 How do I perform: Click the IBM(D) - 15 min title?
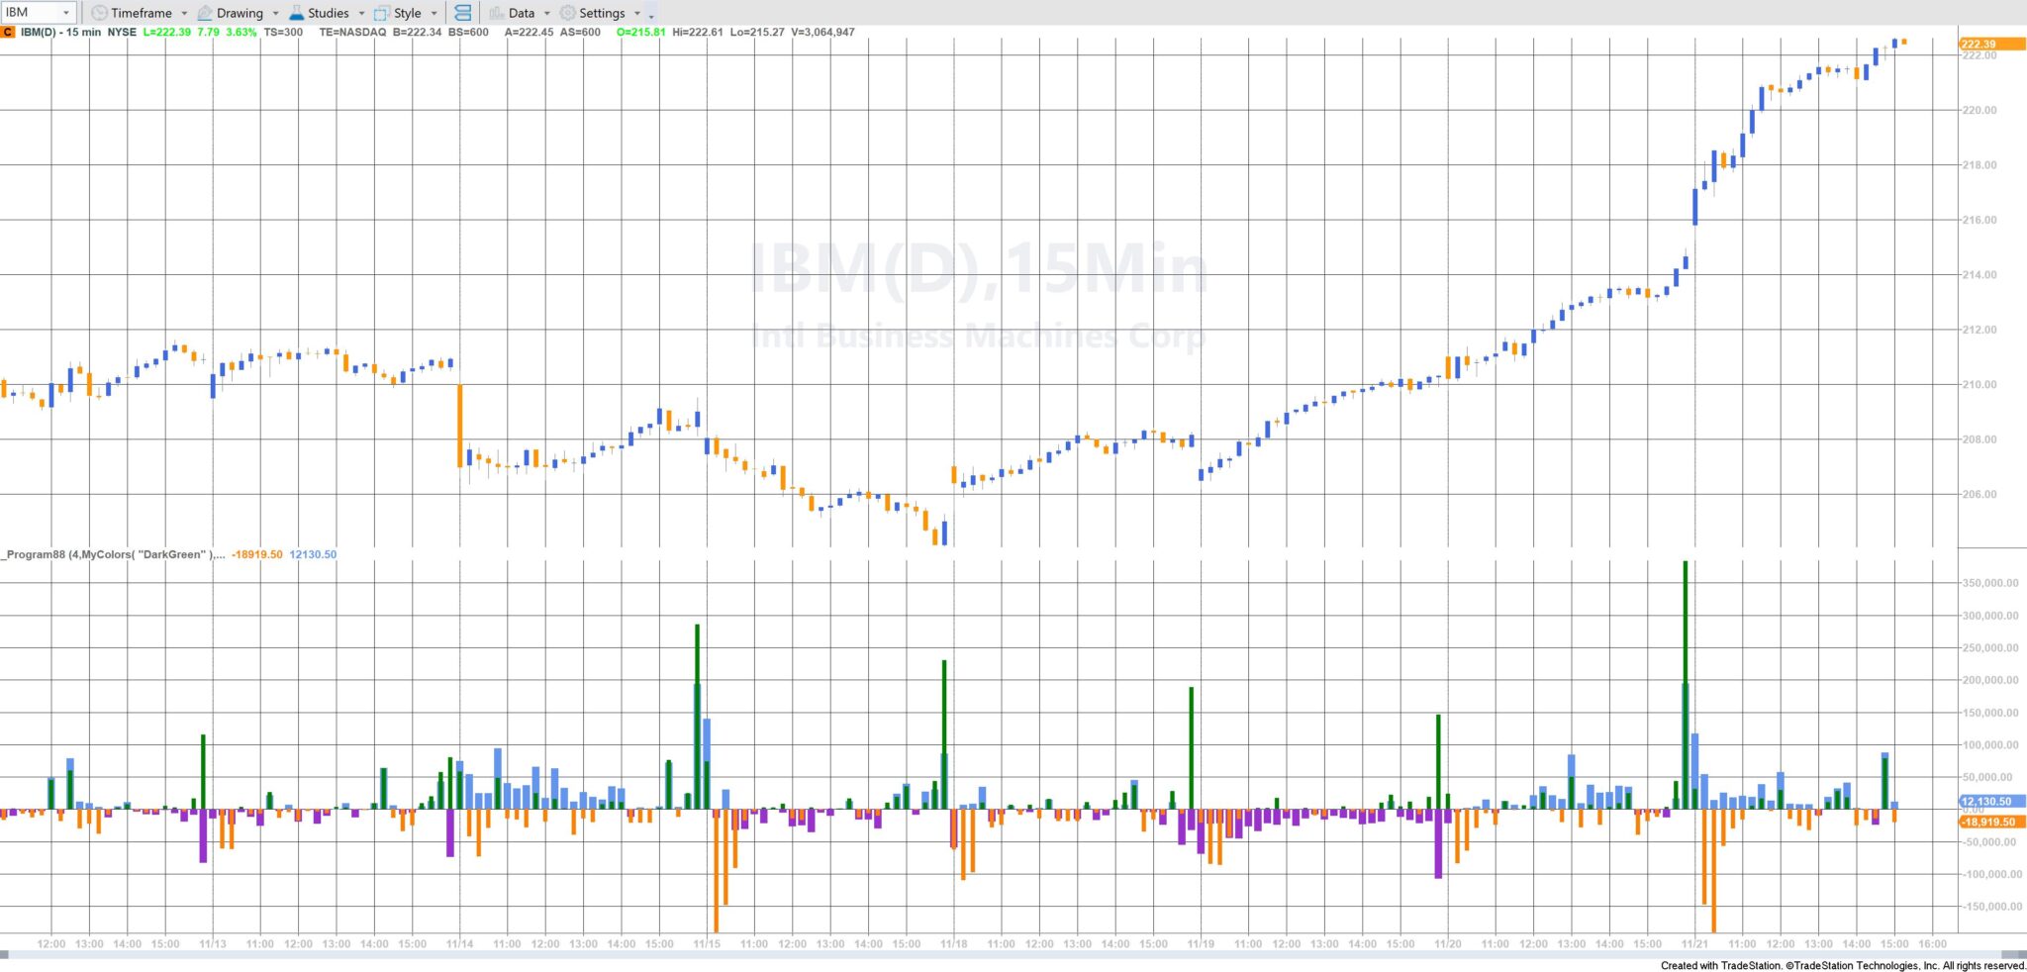coord(60,32)
